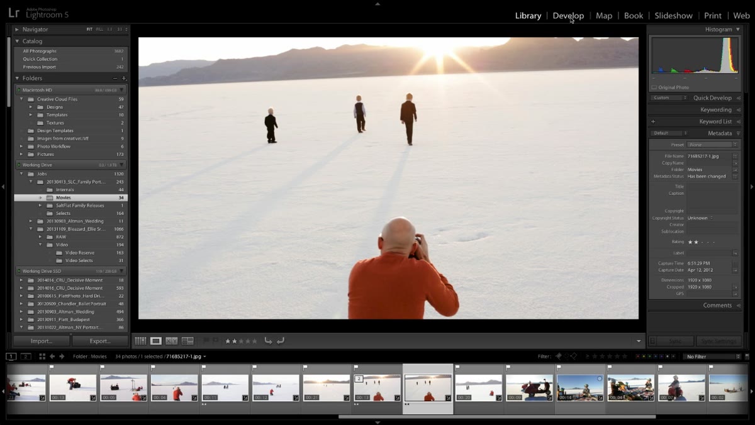Viewport: 755px width, 425px height.
Task: Toggle Original Photo checkbox under histogram
Action: (x=654, y=87)
